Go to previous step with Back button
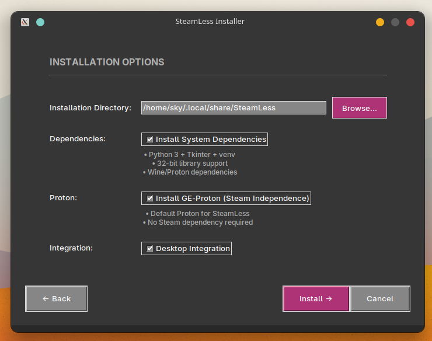432x341 pixels. tap(56, 298)
